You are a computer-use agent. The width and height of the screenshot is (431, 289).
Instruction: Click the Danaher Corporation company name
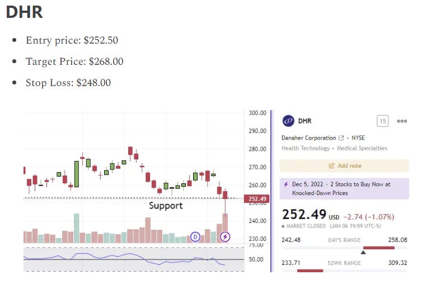pos(308,138)
